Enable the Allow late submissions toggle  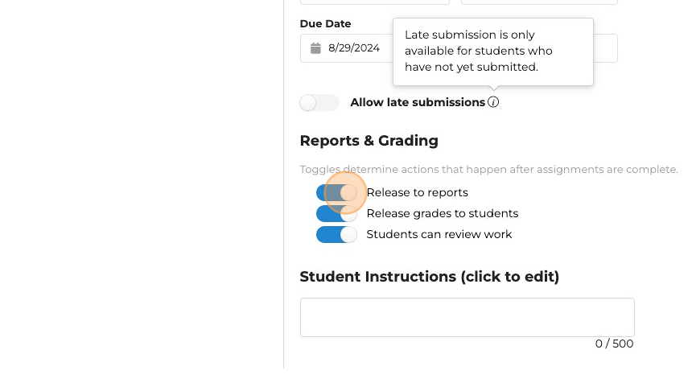pyautogui.click(x=319, y=103)
